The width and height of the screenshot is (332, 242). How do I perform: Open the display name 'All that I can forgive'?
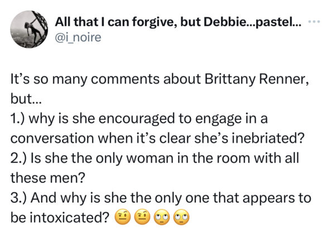116,22
